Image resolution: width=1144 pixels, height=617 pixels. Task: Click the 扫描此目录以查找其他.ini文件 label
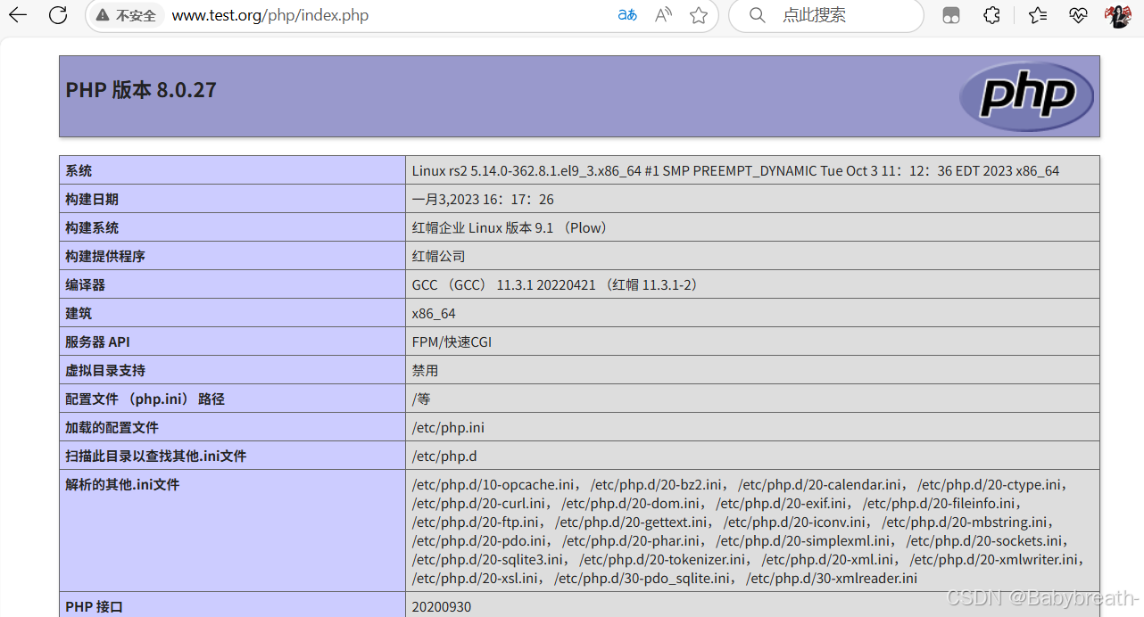155,456
